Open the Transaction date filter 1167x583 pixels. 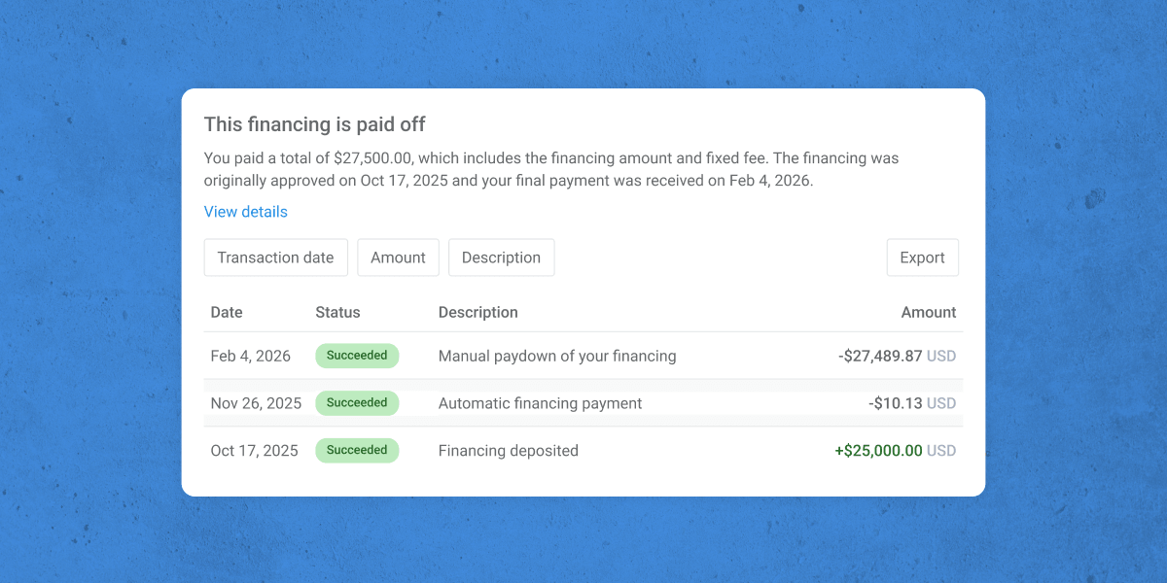click(275, 257)
